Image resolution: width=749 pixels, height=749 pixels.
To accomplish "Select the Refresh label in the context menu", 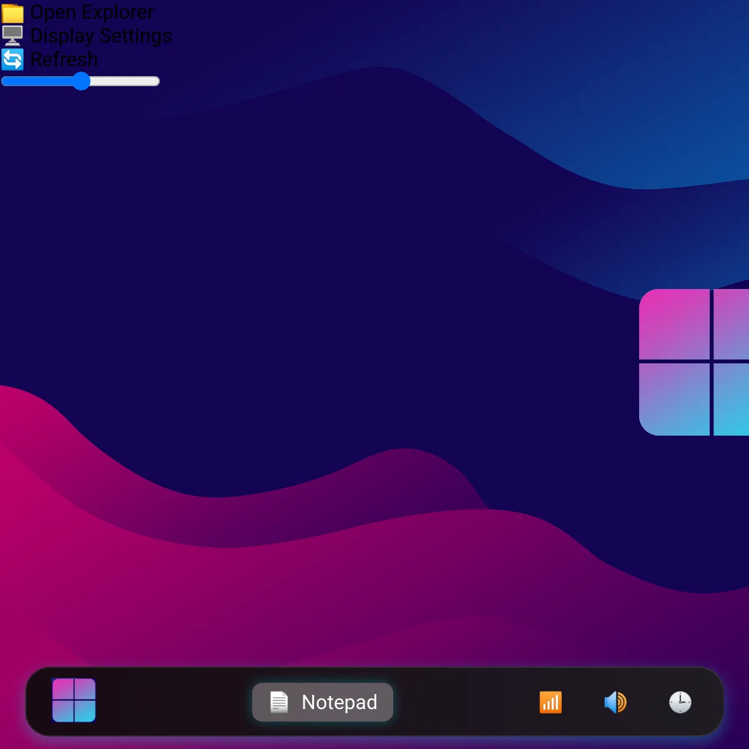I will point(64,59).
